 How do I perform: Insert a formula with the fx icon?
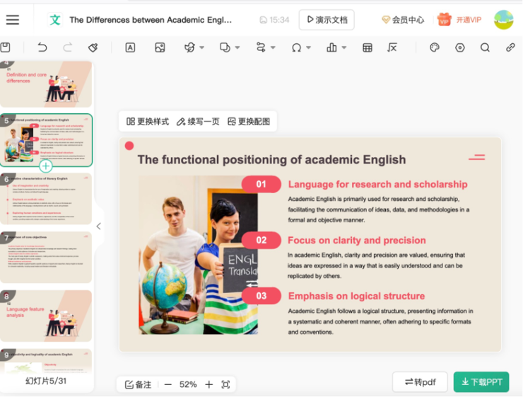392,47
